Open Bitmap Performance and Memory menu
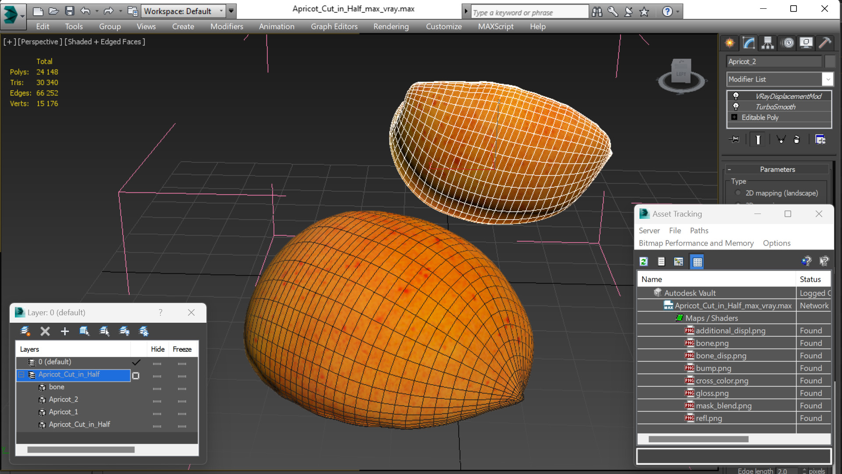842x474 pixels. point(696,243)
